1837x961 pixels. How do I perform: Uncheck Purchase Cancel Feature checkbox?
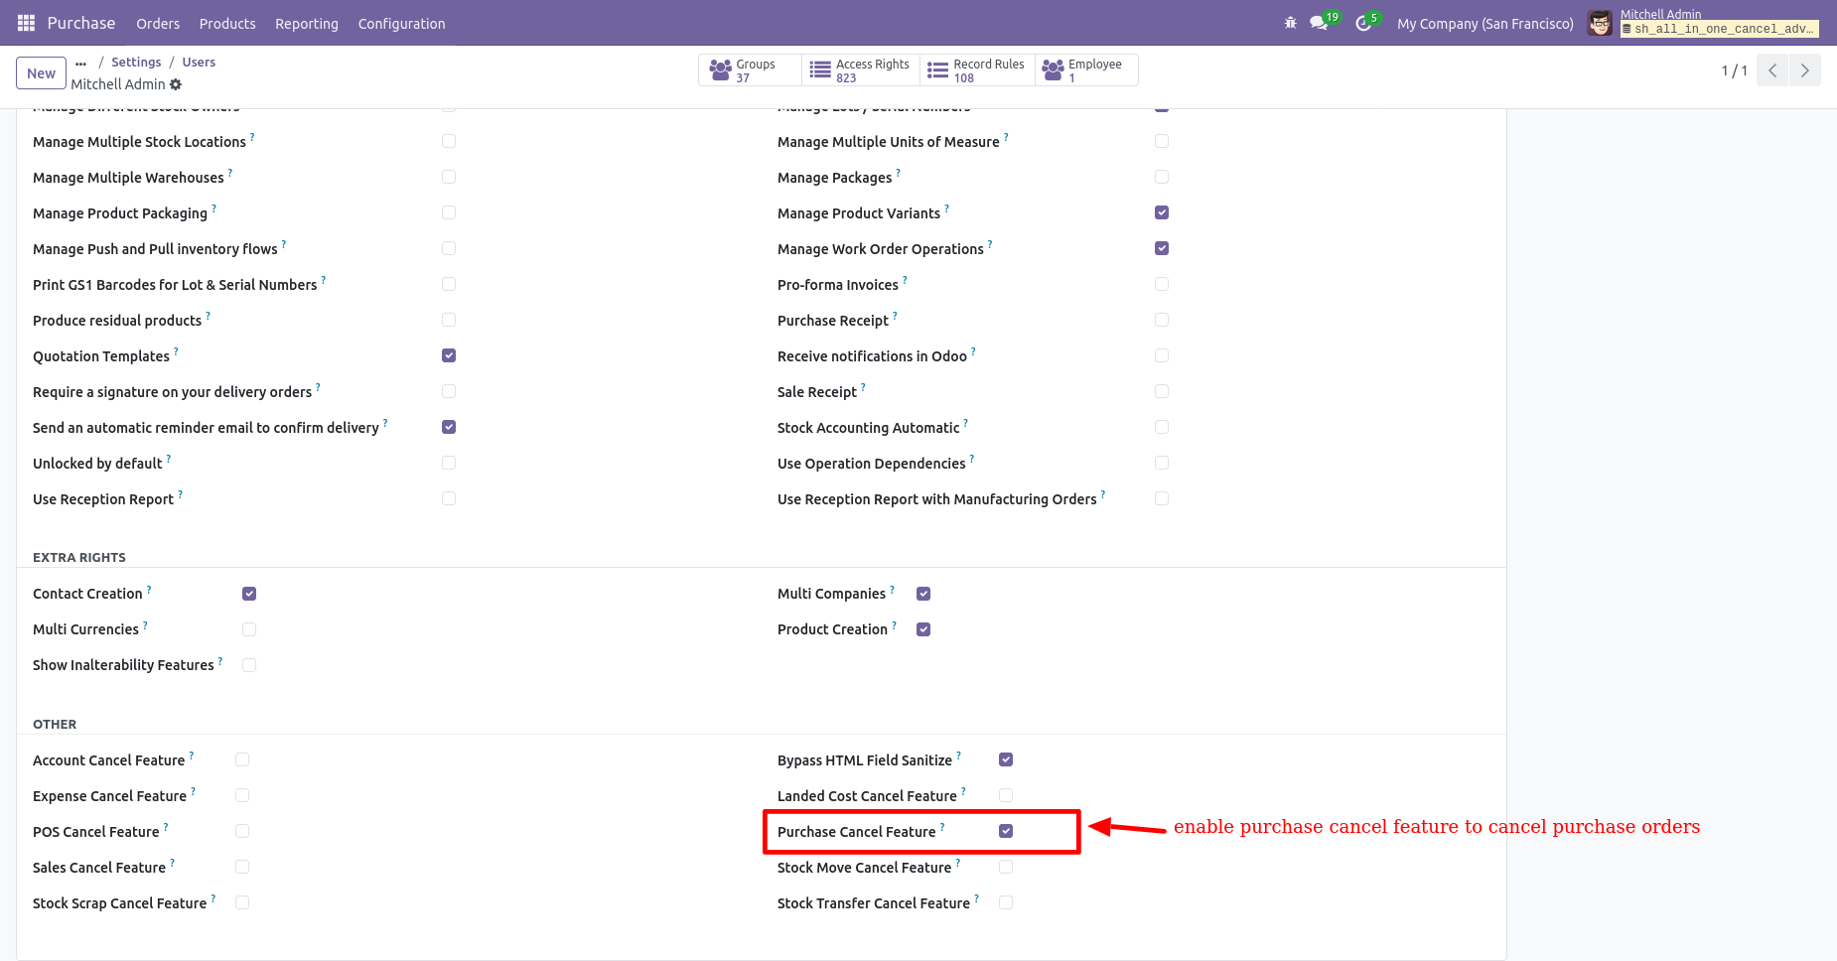tap(1006, 831)
